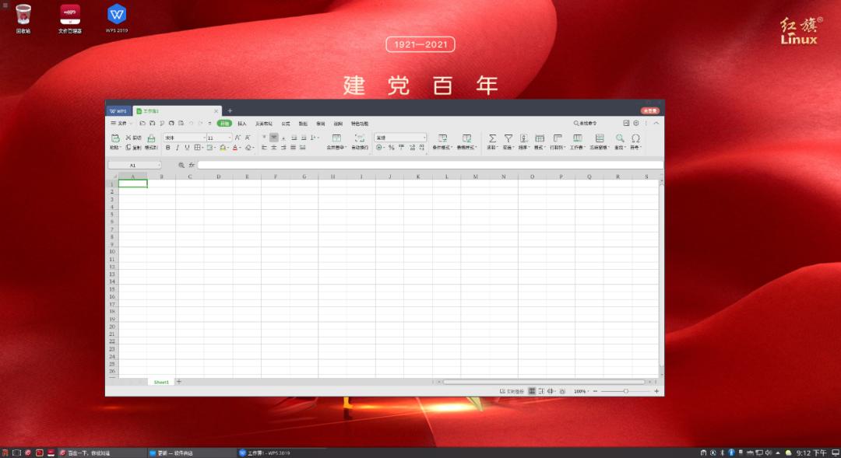
Task: Click the zoom slider handle
Action: point(625,391)
